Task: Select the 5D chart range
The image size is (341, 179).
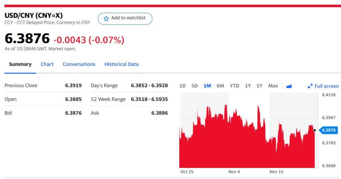Action: point(194,86)
